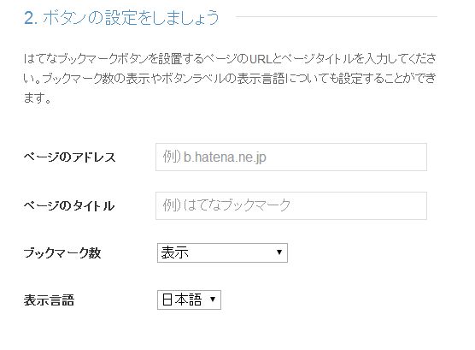Click the arrow of the 日本語 combo box
This screenshot has height=350, width=475.
pos(213,300)
